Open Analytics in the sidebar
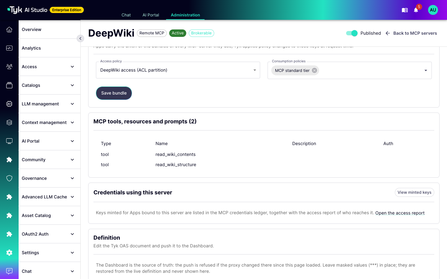Image resolution: width=447 pixels, height=279 pixels. tap(49, 48)
